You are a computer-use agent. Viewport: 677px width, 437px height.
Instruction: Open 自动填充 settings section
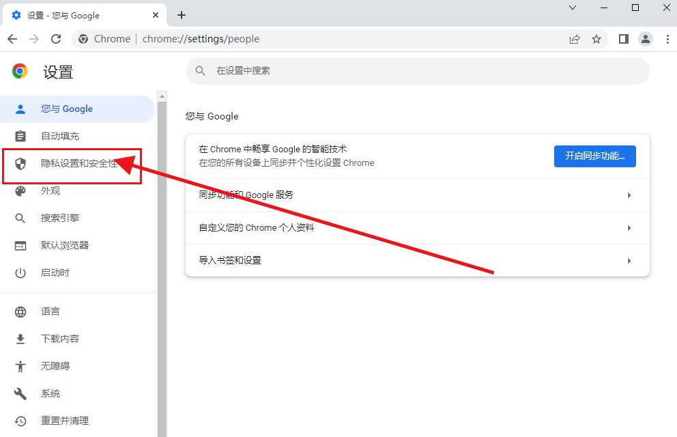point(78,136)
